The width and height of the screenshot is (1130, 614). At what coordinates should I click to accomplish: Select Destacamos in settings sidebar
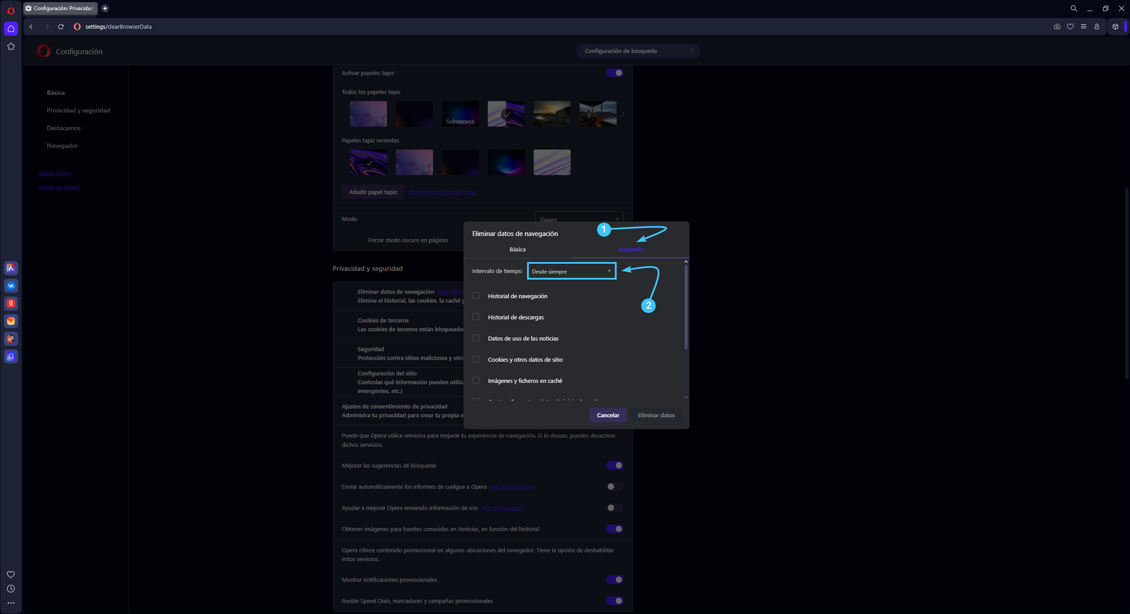[64, 128]
